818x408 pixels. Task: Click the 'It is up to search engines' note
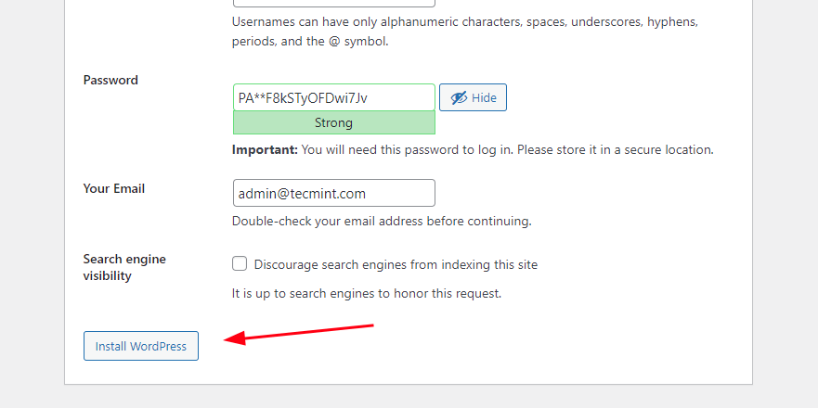[366, 293]
